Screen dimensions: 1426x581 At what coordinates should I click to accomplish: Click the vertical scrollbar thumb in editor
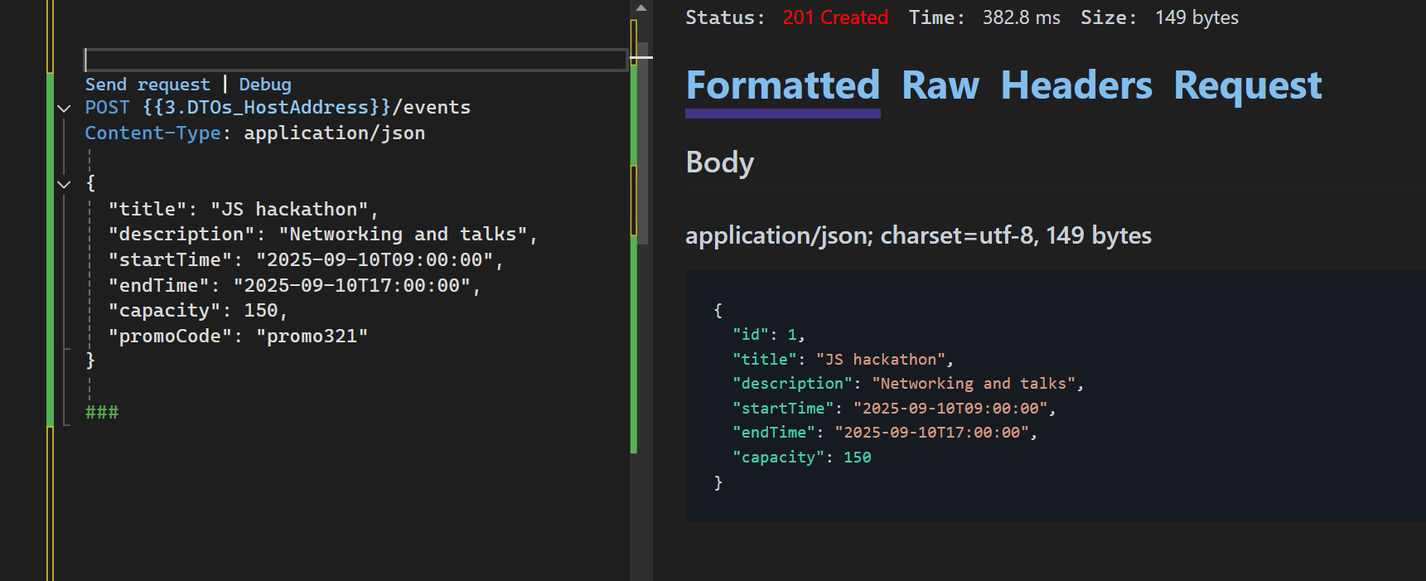(x=643, y=143)
